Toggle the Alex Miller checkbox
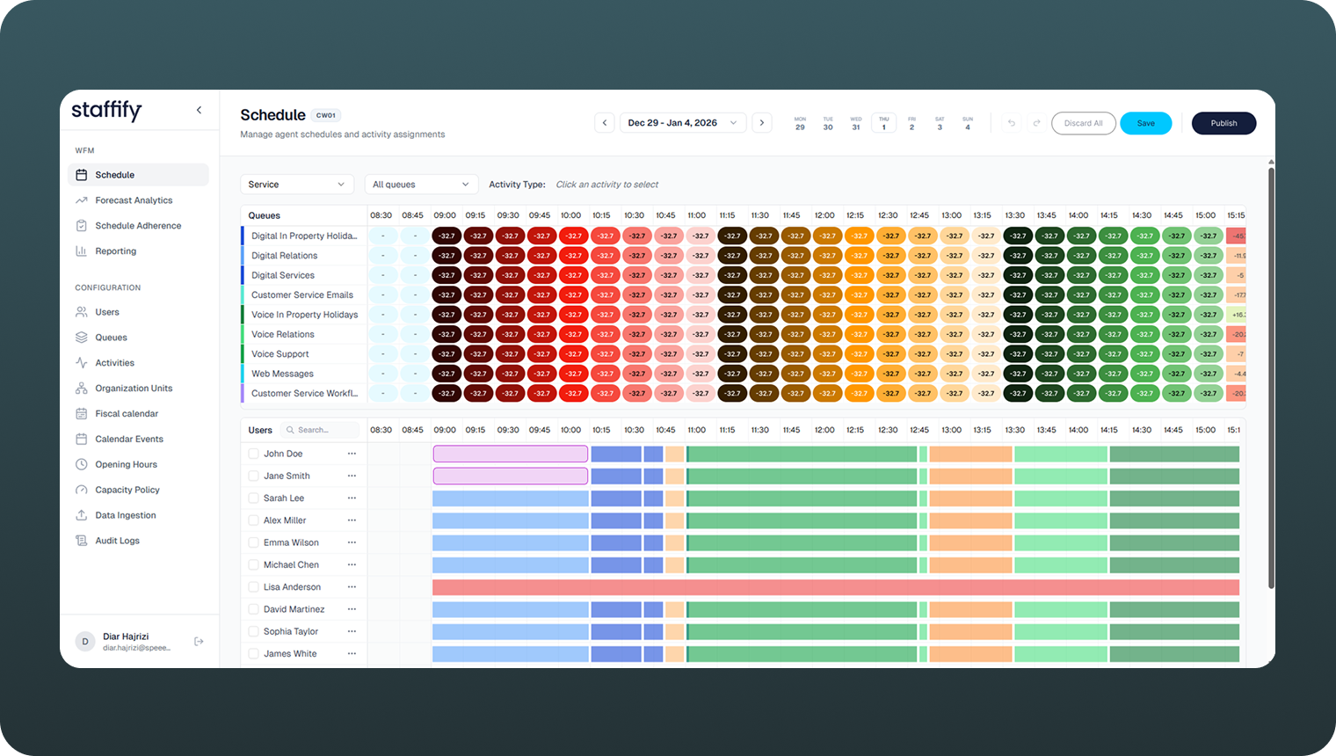The width and height of the screenshot is (1336, 756). pyautogui.click(x=253, y=520)
